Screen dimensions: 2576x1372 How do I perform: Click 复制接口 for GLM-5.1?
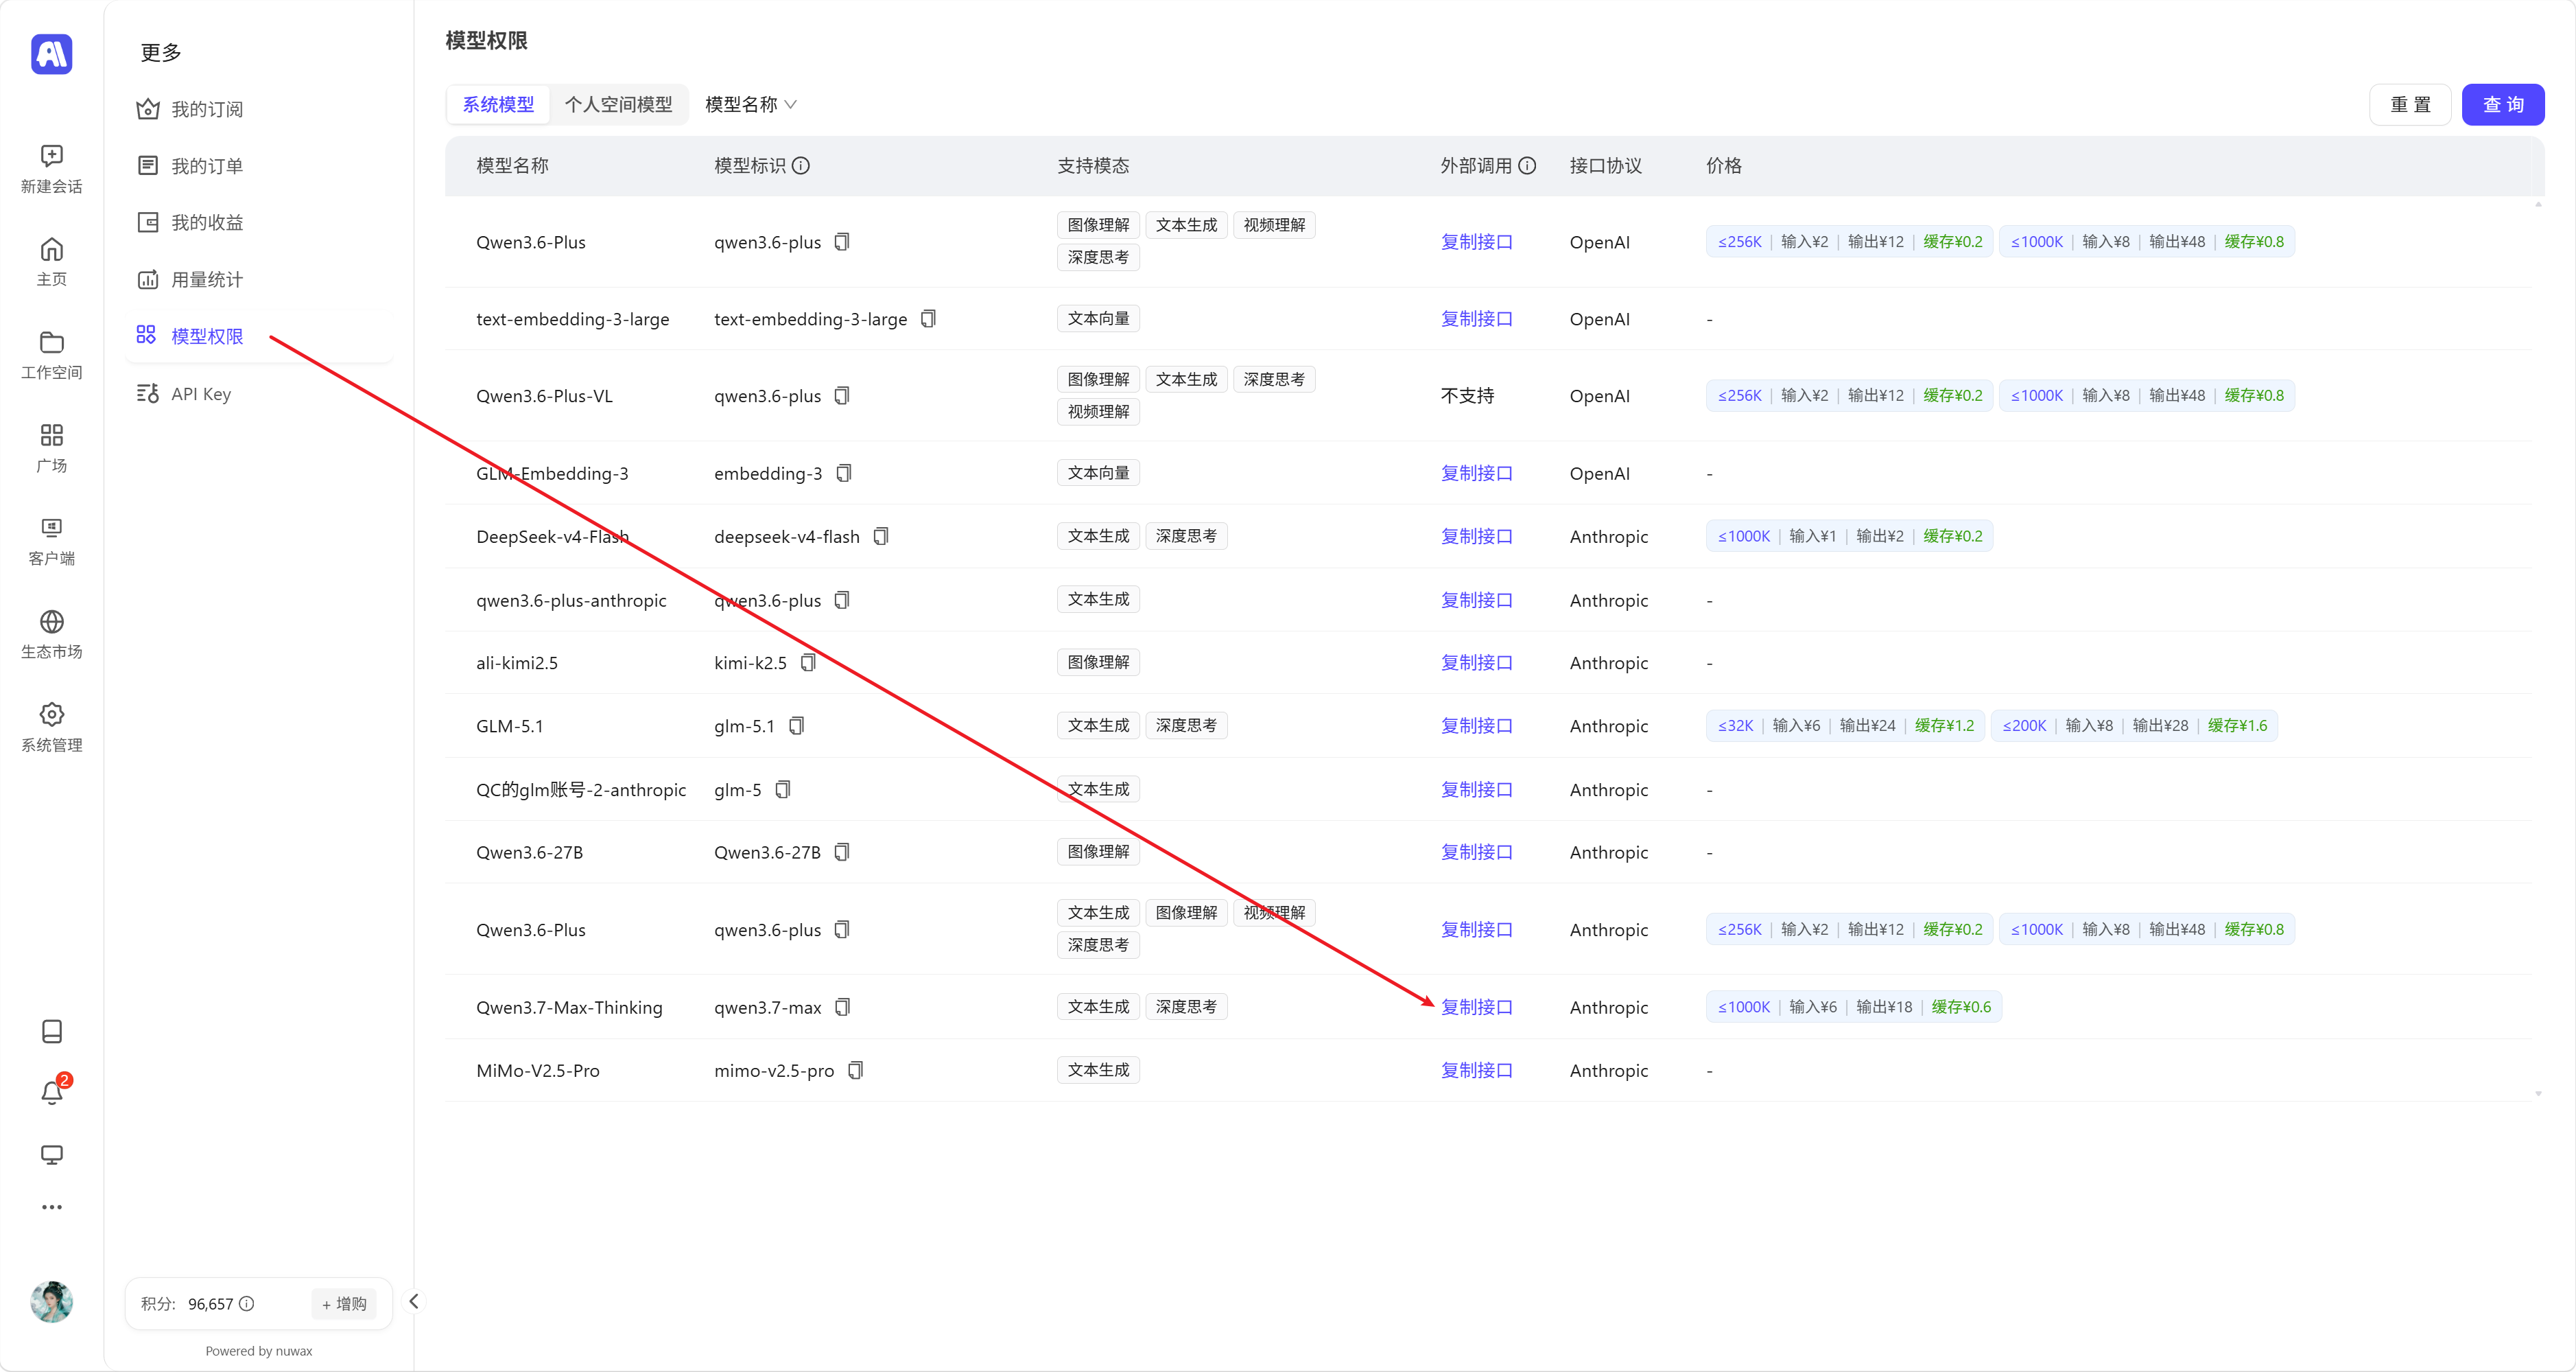1476,725
